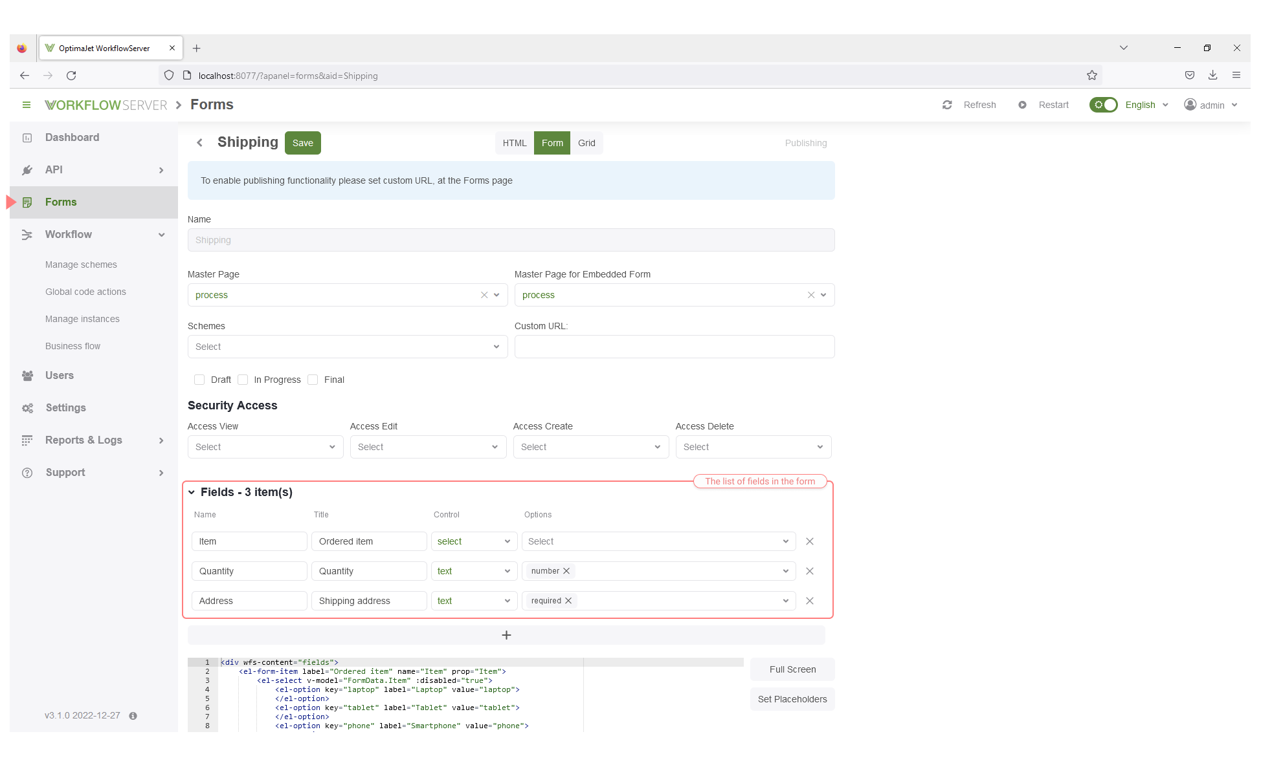Open Control dropdown for Quantity row
The width and height of the screenshot is (1261, 767).
[474, 571]
